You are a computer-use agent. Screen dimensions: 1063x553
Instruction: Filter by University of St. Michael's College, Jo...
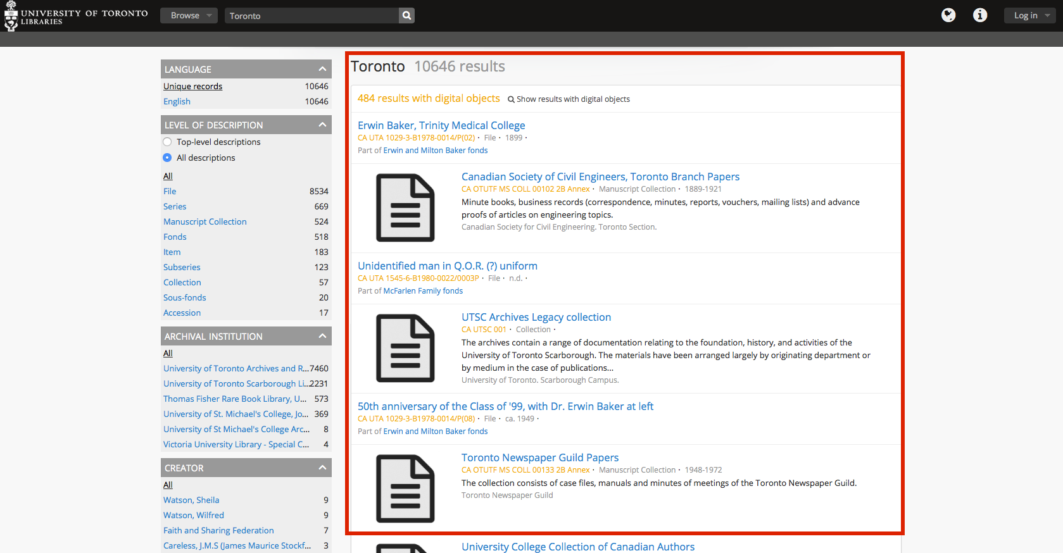click(236, 414)
